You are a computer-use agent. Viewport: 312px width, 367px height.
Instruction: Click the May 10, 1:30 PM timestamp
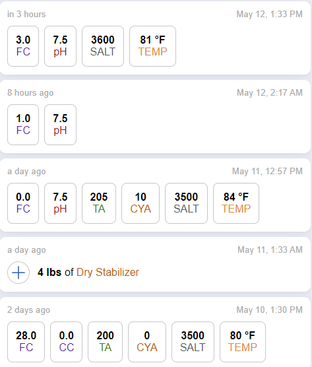pos(269,310)
